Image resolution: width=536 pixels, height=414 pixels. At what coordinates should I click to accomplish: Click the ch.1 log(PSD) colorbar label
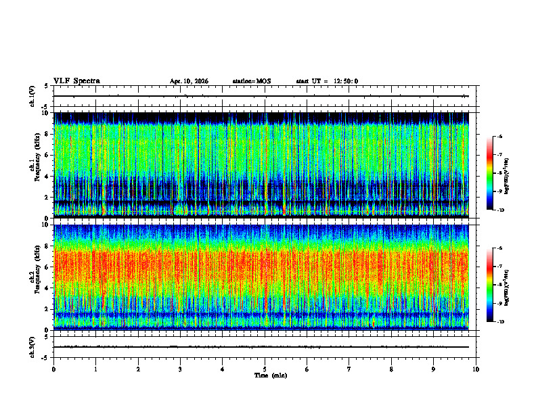(507, 177)
